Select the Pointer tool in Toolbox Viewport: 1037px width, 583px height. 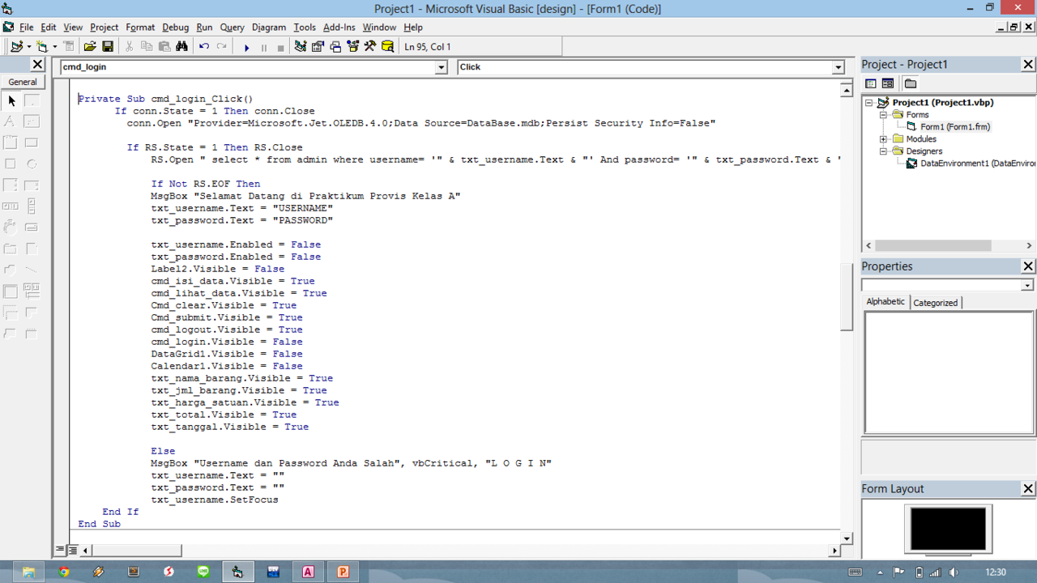[x=11, y=100]
